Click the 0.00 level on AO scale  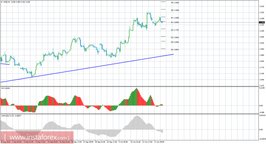click(261, 106)
